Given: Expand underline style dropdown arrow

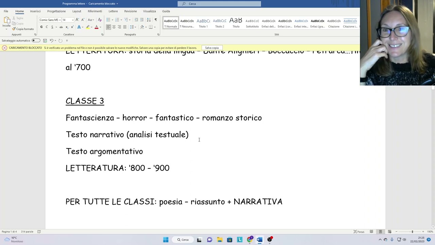Looking at the screenshot, I should pyautogui.click(x=56, y=27).
